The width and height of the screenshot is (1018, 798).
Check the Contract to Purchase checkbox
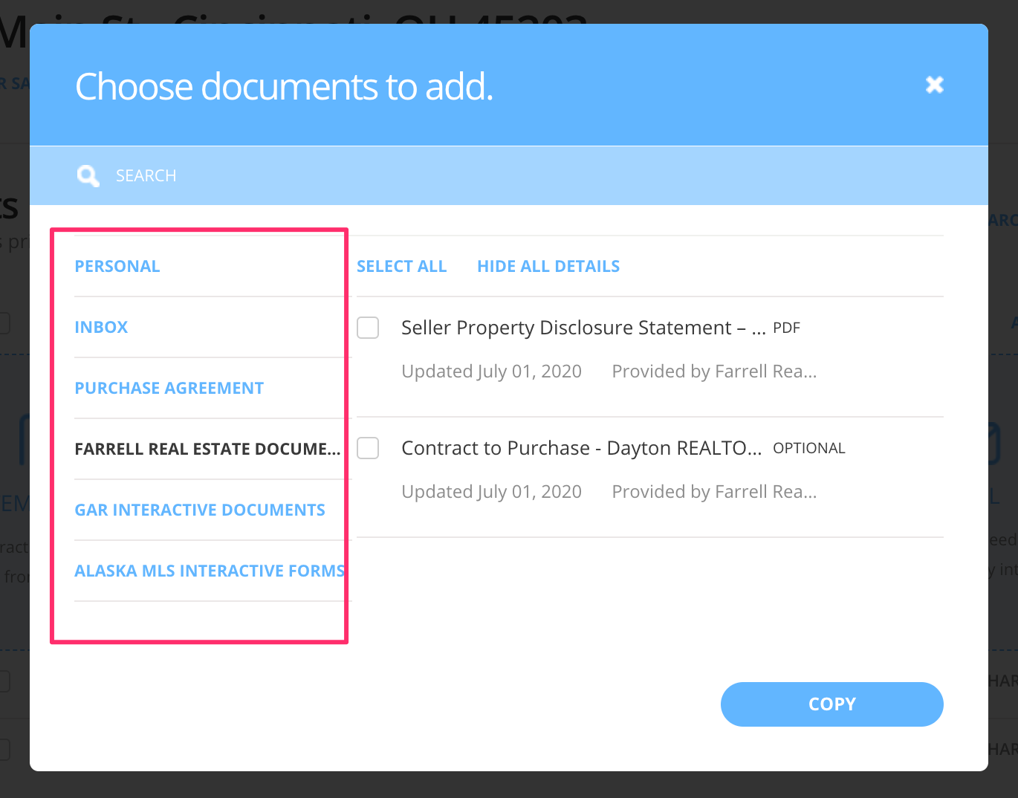367,448
